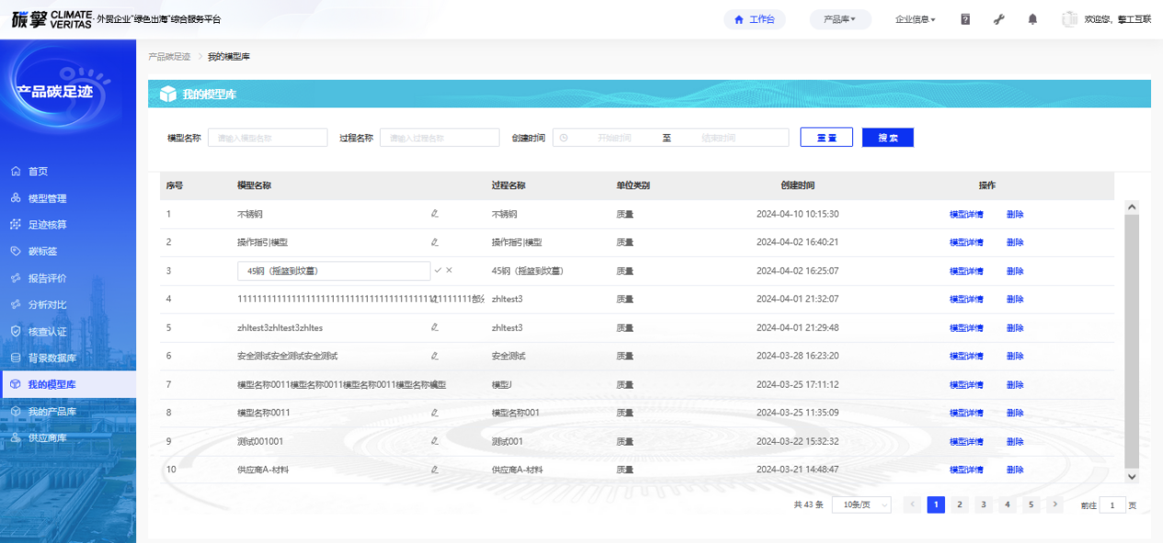This screenshot has width=1163, height=543.
Task: Click edit pencil icon for 测试001001 row
Action: (x=435, y=441)
